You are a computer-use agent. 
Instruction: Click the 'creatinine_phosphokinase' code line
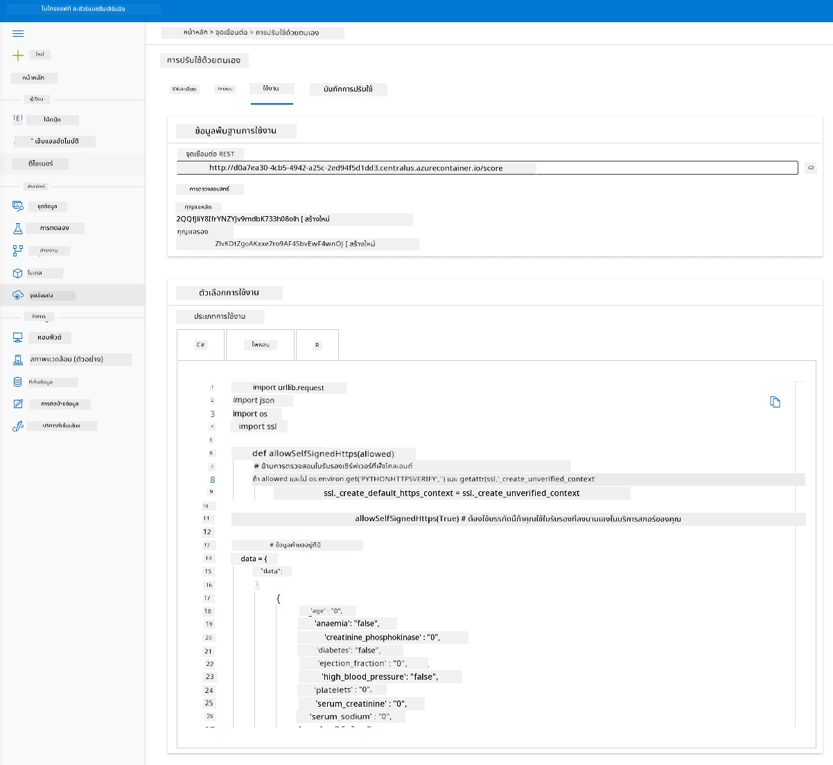tap(383, 637)
